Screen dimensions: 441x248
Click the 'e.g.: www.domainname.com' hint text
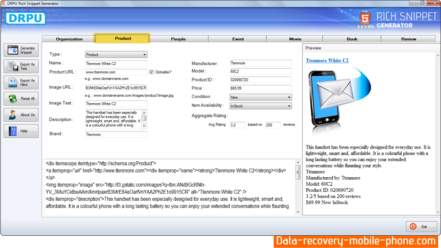tap(107, 79)
